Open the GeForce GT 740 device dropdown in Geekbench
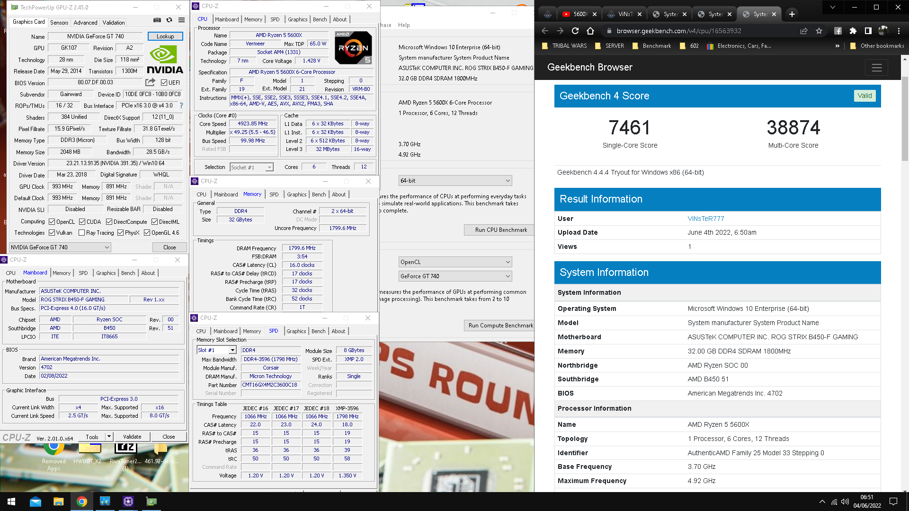 coord(455,276)
